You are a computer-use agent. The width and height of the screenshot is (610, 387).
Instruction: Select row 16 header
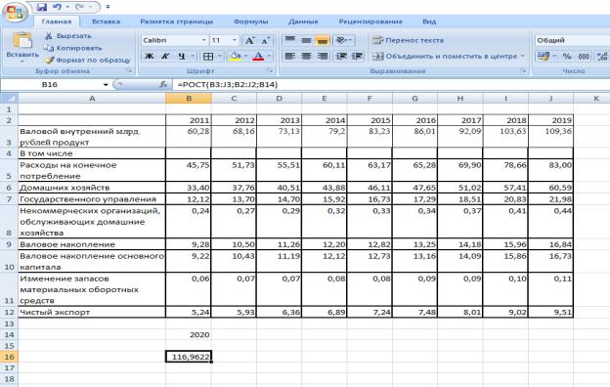point(9,357)
